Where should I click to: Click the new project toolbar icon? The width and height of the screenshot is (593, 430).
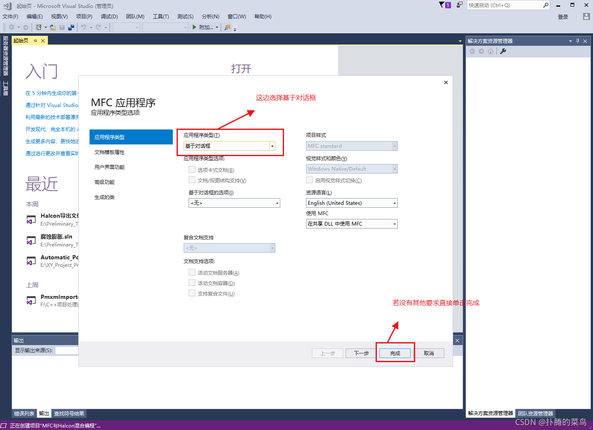38,27
